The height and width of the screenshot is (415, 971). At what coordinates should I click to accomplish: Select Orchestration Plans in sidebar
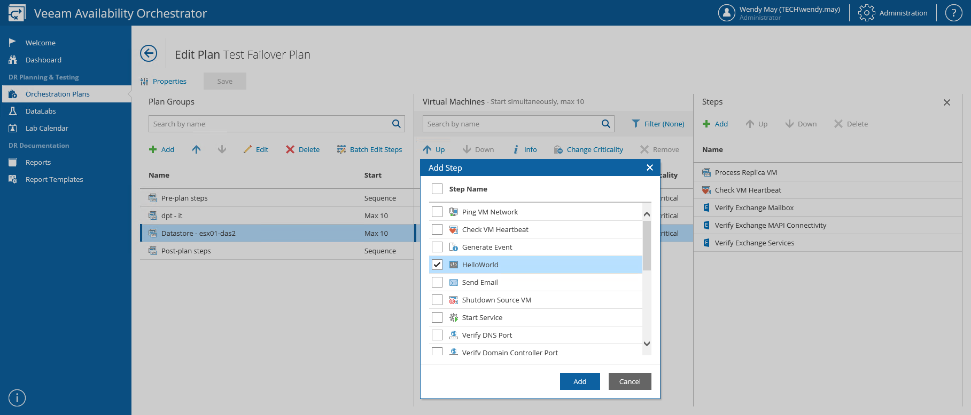[x=66, y=94]
